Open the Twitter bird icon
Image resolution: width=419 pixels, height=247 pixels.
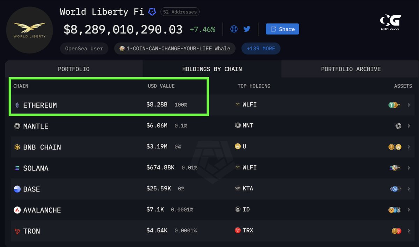coord(247,29)
